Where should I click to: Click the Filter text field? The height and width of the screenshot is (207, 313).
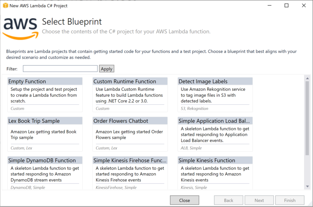click(x=60, y=69)
